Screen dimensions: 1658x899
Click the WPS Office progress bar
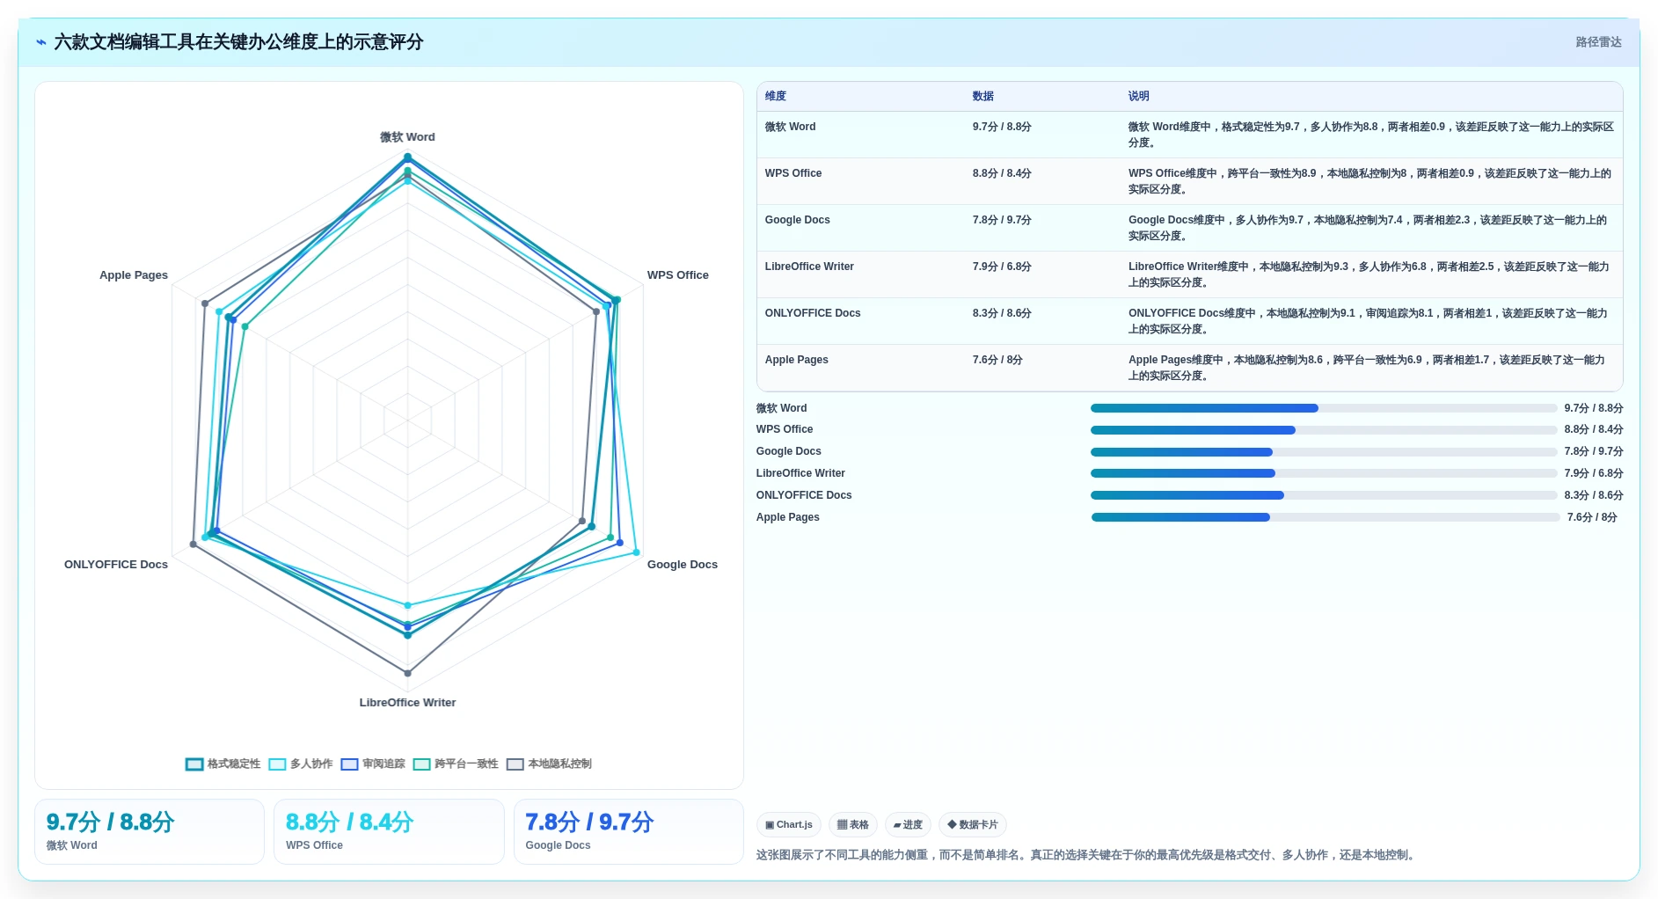(x=1324, y=430)
